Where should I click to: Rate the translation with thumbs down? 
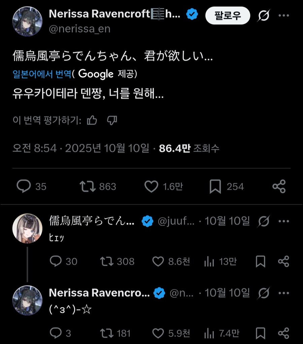112,120
